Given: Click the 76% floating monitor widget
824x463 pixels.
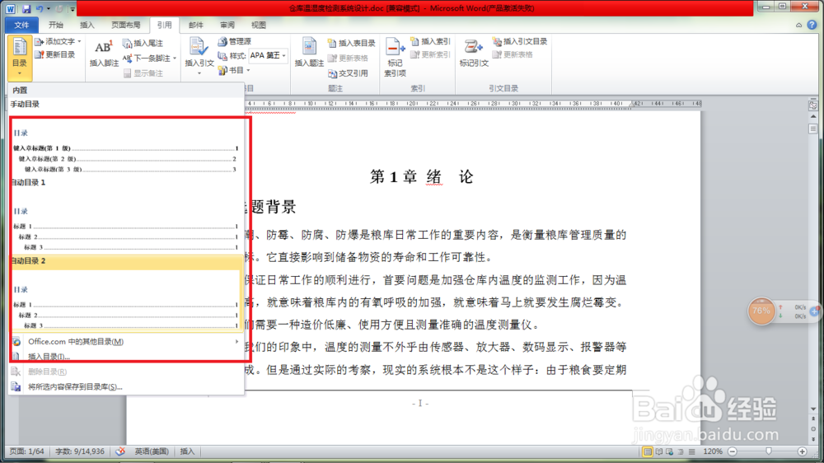Looking at the screenshot, I should [761, 311].
